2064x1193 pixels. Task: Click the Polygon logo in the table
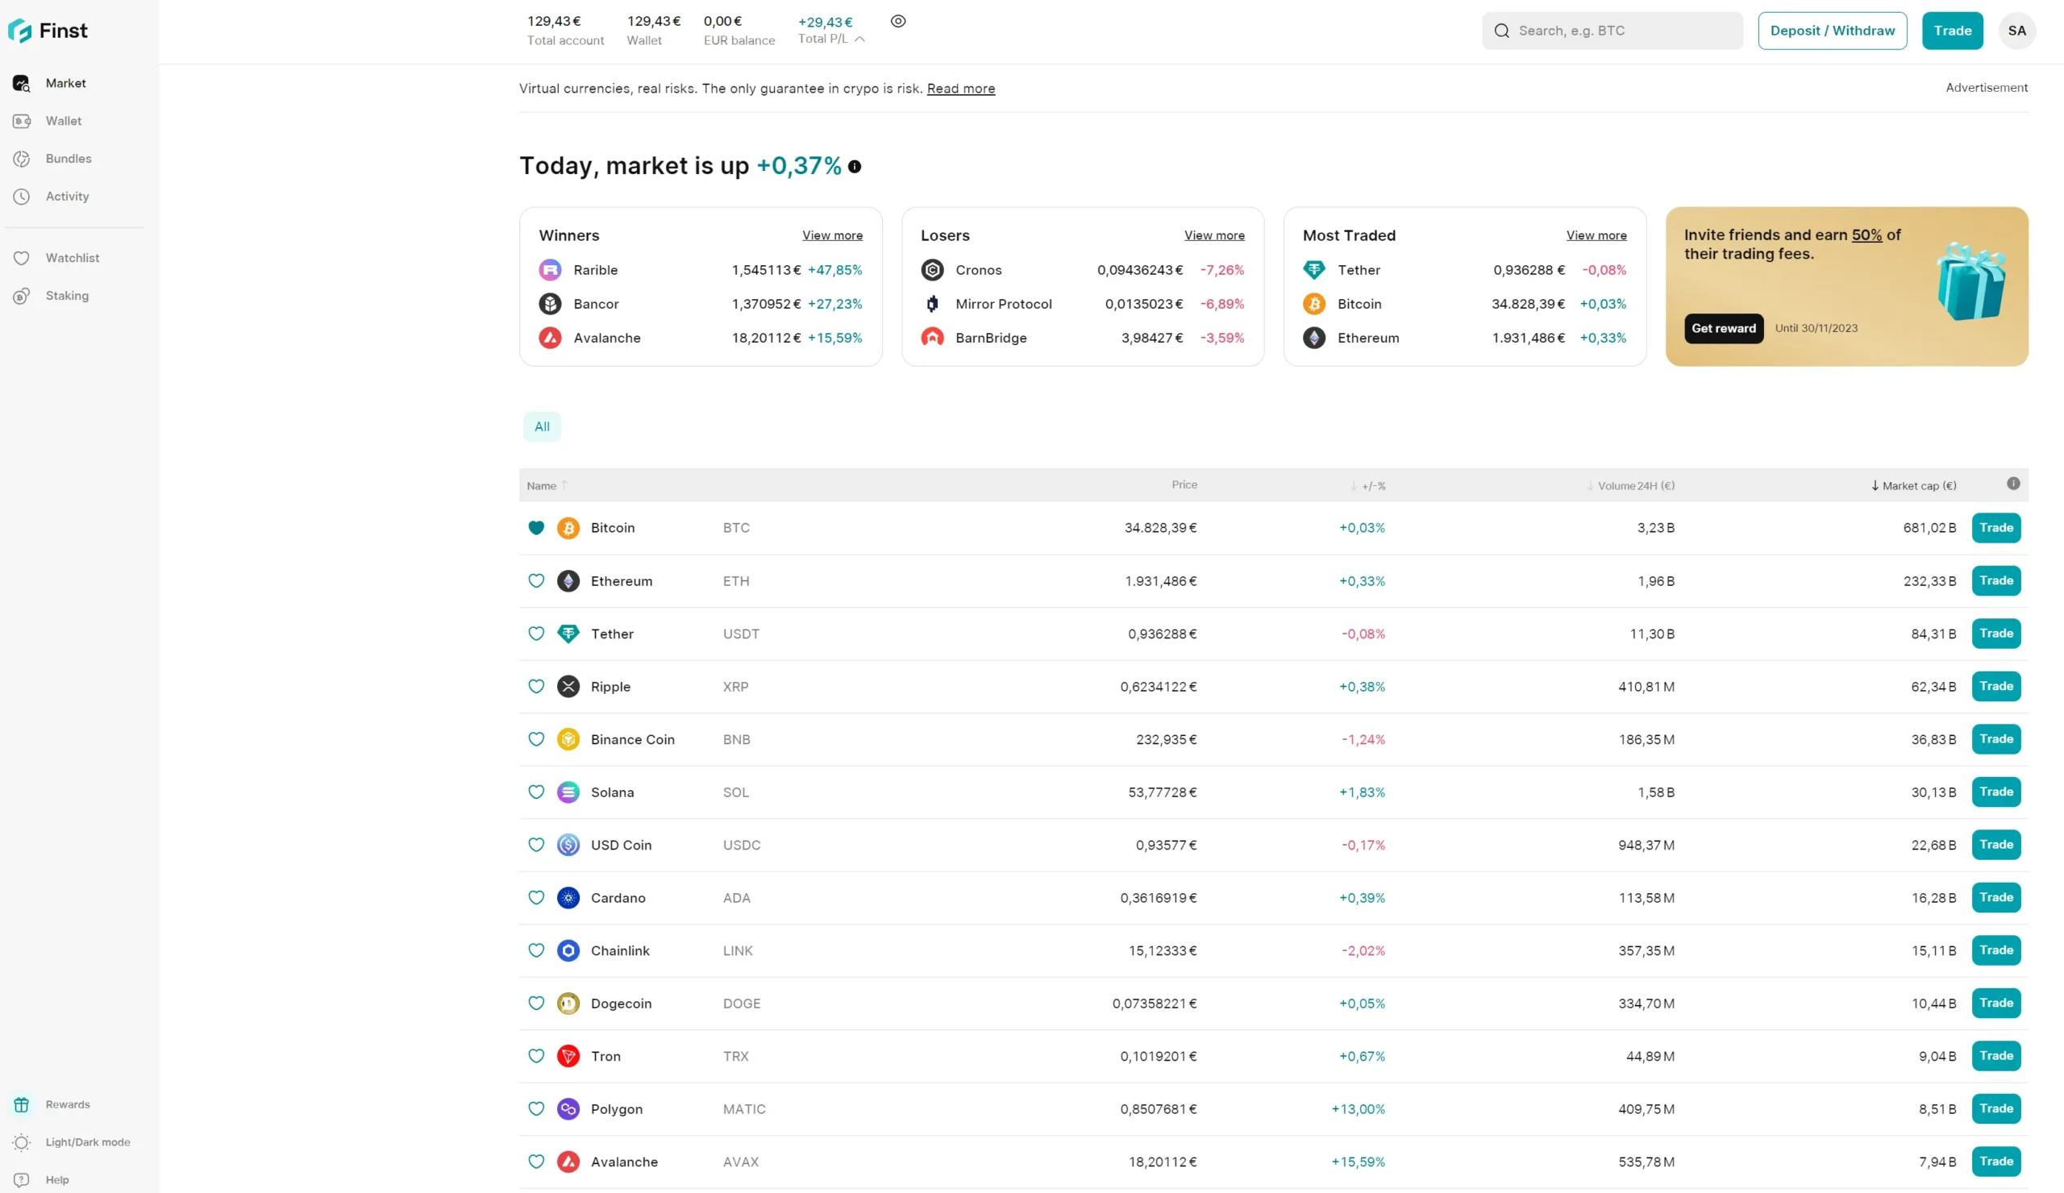point(568,1109)
